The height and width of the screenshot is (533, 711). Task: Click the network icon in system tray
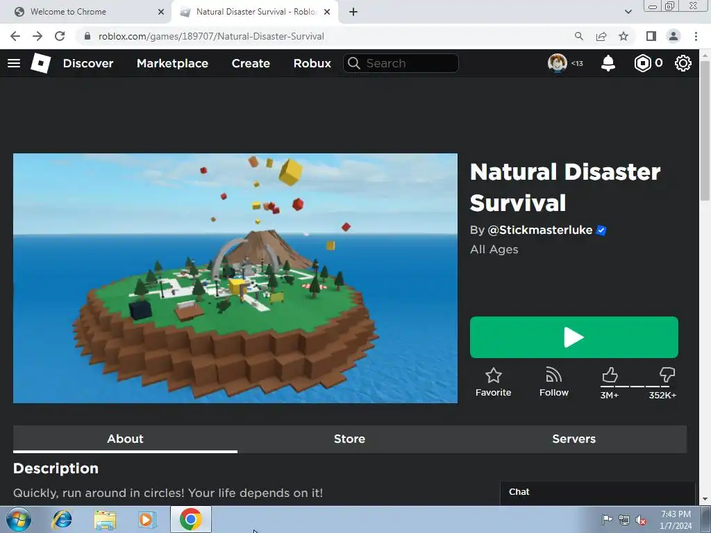(624, 520)
